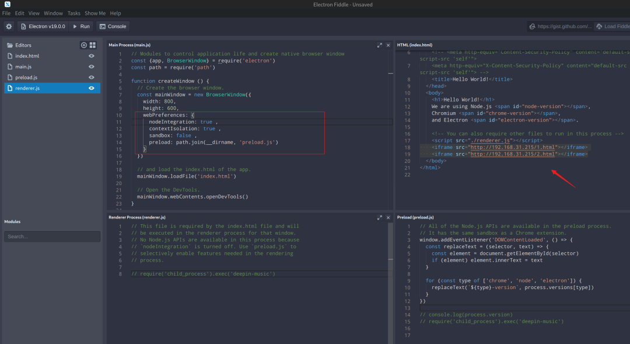
Task: Toggle visibility of preload.js editor
Action: point(92,77)
